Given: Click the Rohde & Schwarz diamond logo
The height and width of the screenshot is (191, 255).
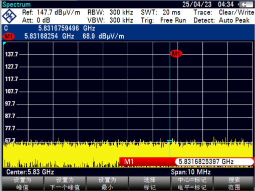Looking at the screenshot, I should (9, 17).
